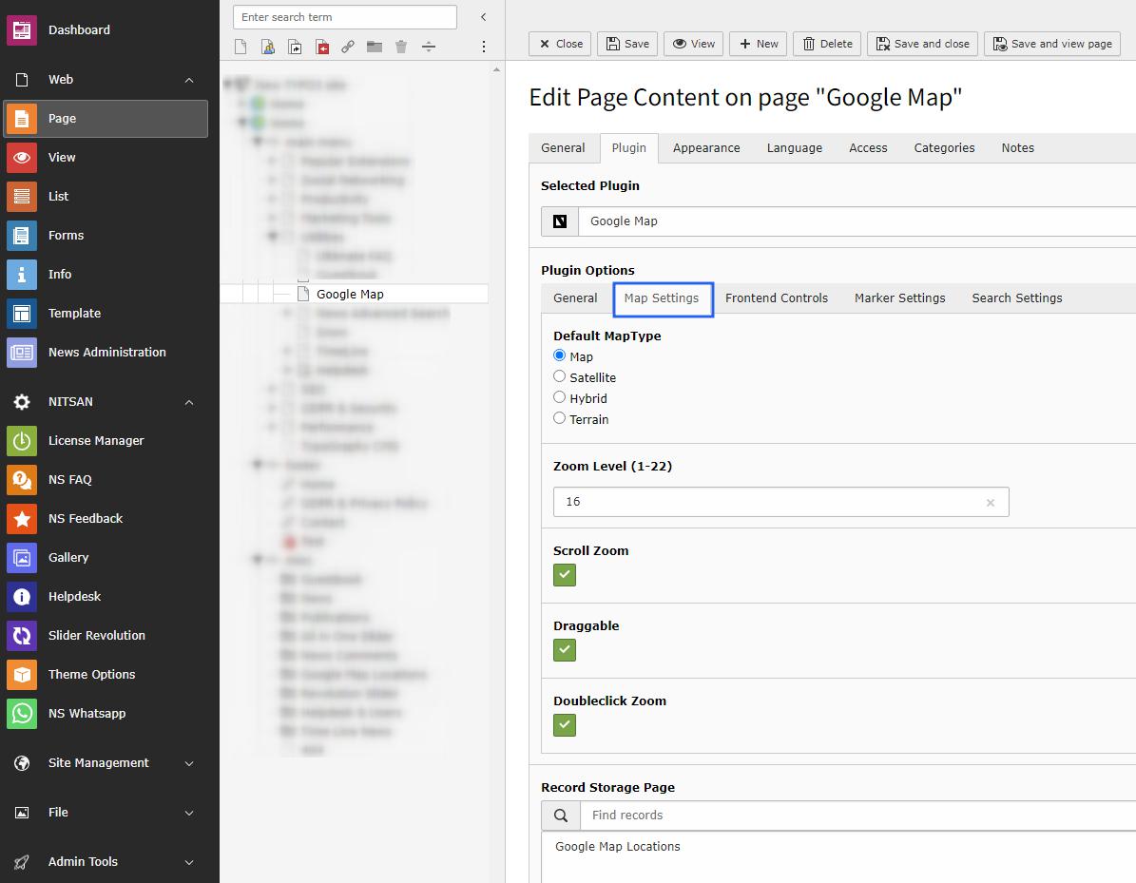Click the Close button

pos(560,44)
